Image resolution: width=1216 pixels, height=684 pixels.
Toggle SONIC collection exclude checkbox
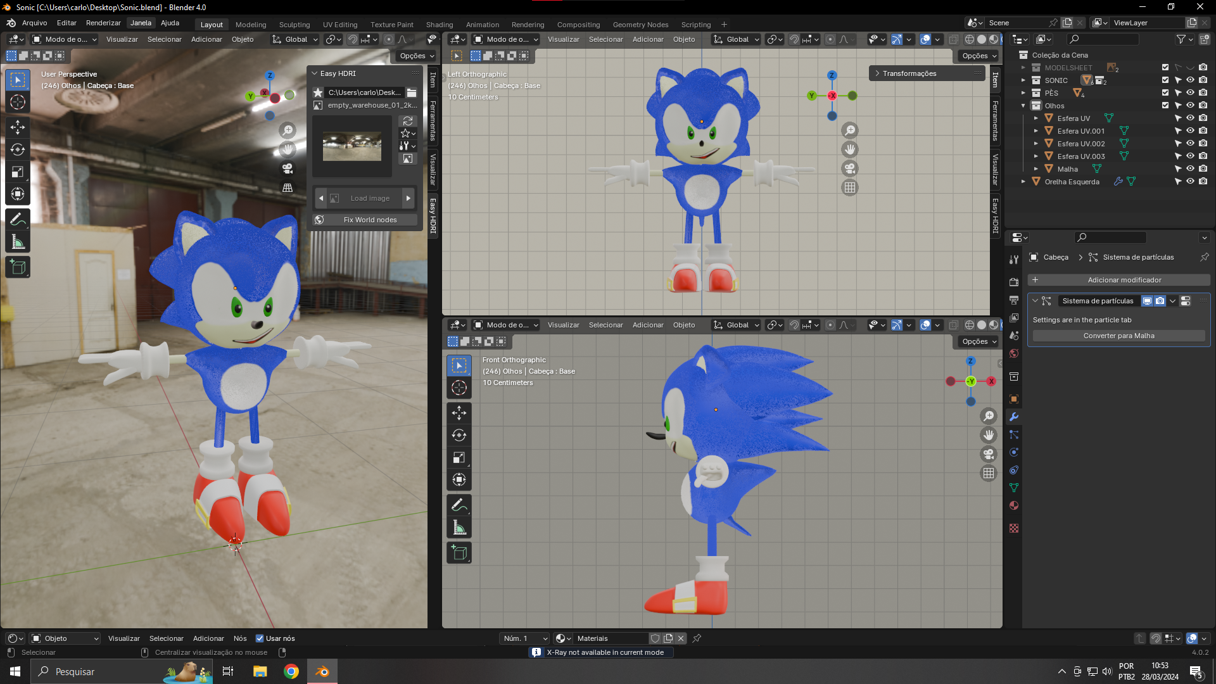1165,80
